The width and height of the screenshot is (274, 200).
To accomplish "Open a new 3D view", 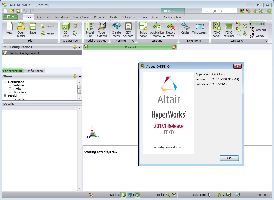I will (66, 30).
